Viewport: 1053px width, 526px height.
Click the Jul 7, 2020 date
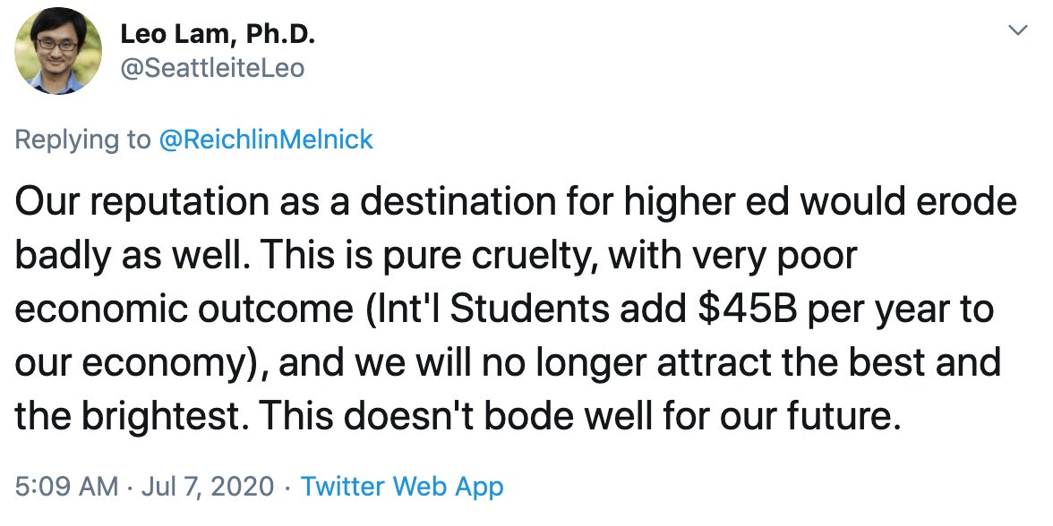click(x=208, y=486)
